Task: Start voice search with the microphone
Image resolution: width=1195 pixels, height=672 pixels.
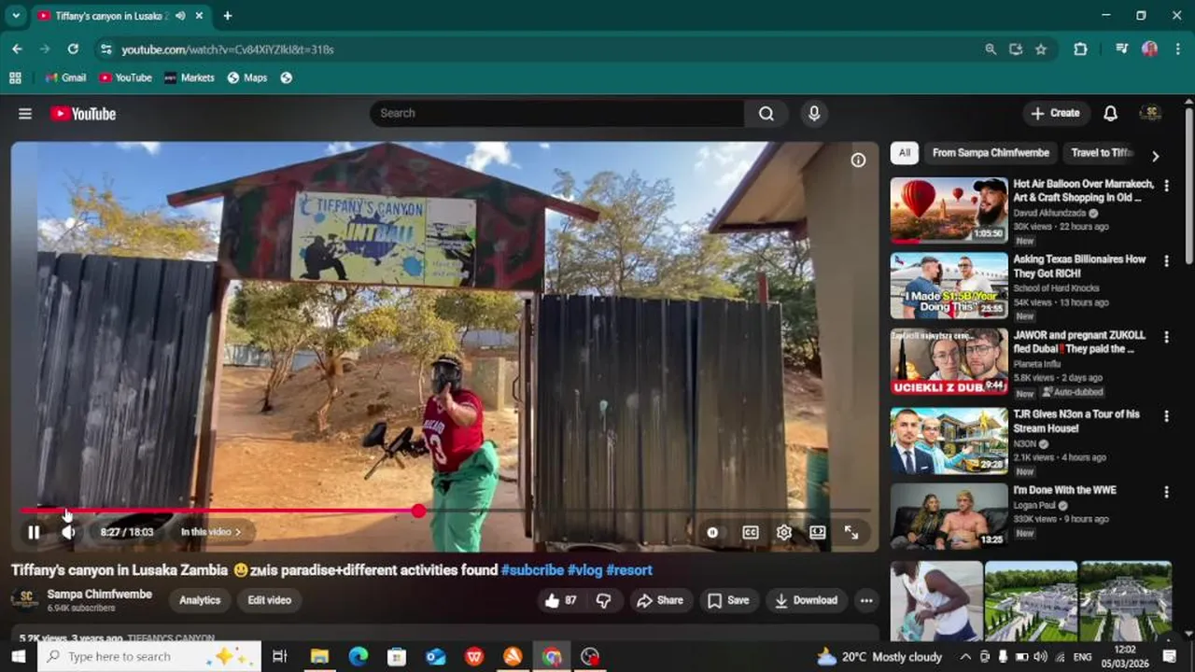Action: 814,113
